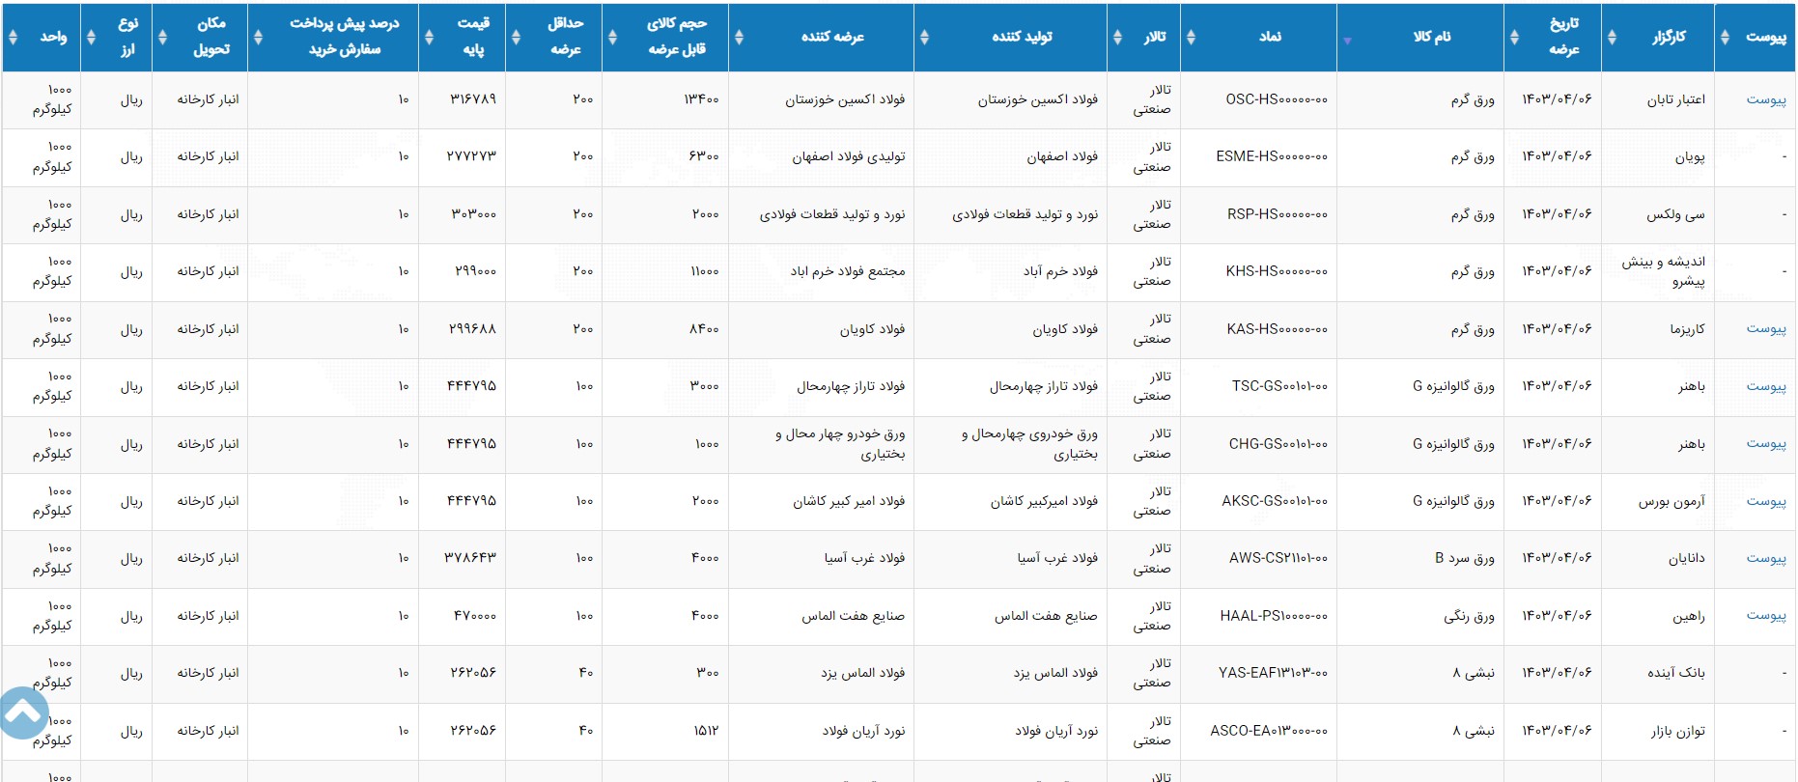This screenshot has height=782, width=1798.
Task: Sort by واحد column arrows
Action: (13, 38)
